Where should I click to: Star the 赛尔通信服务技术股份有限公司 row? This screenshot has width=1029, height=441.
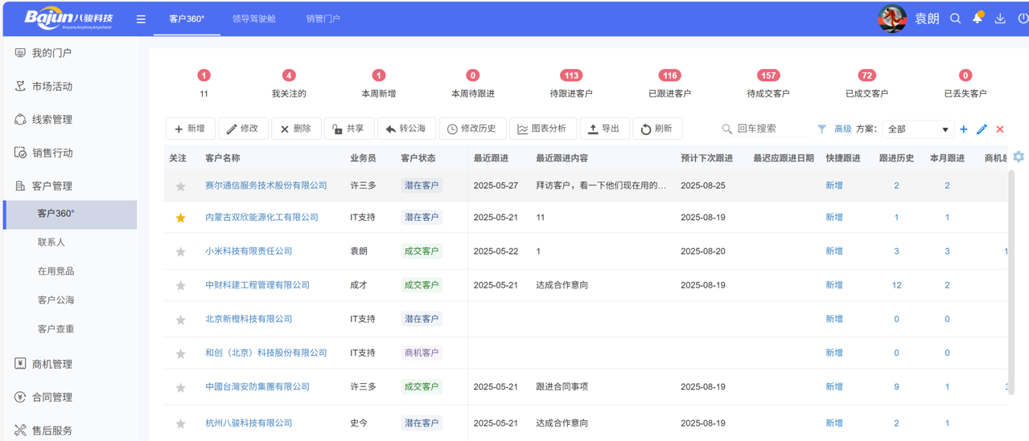tap(180, 186)
